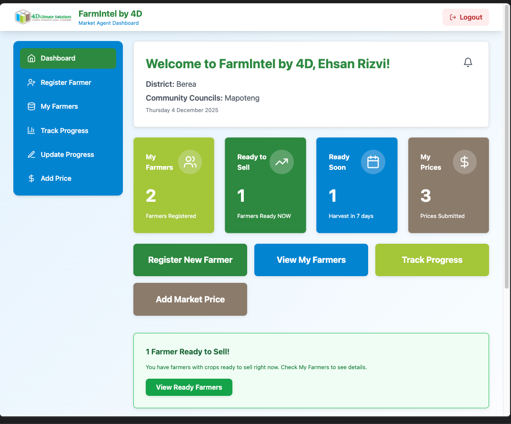Click the Add Market Price button
This screenshot has height=424, width=511.
click(x=190, y=299)
